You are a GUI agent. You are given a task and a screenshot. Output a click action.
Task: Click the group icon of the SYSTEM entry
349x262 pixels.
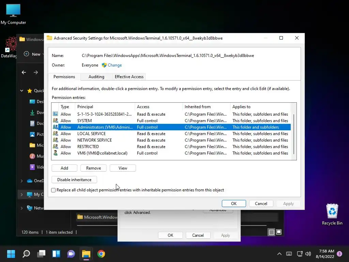(x=56, y=120)
